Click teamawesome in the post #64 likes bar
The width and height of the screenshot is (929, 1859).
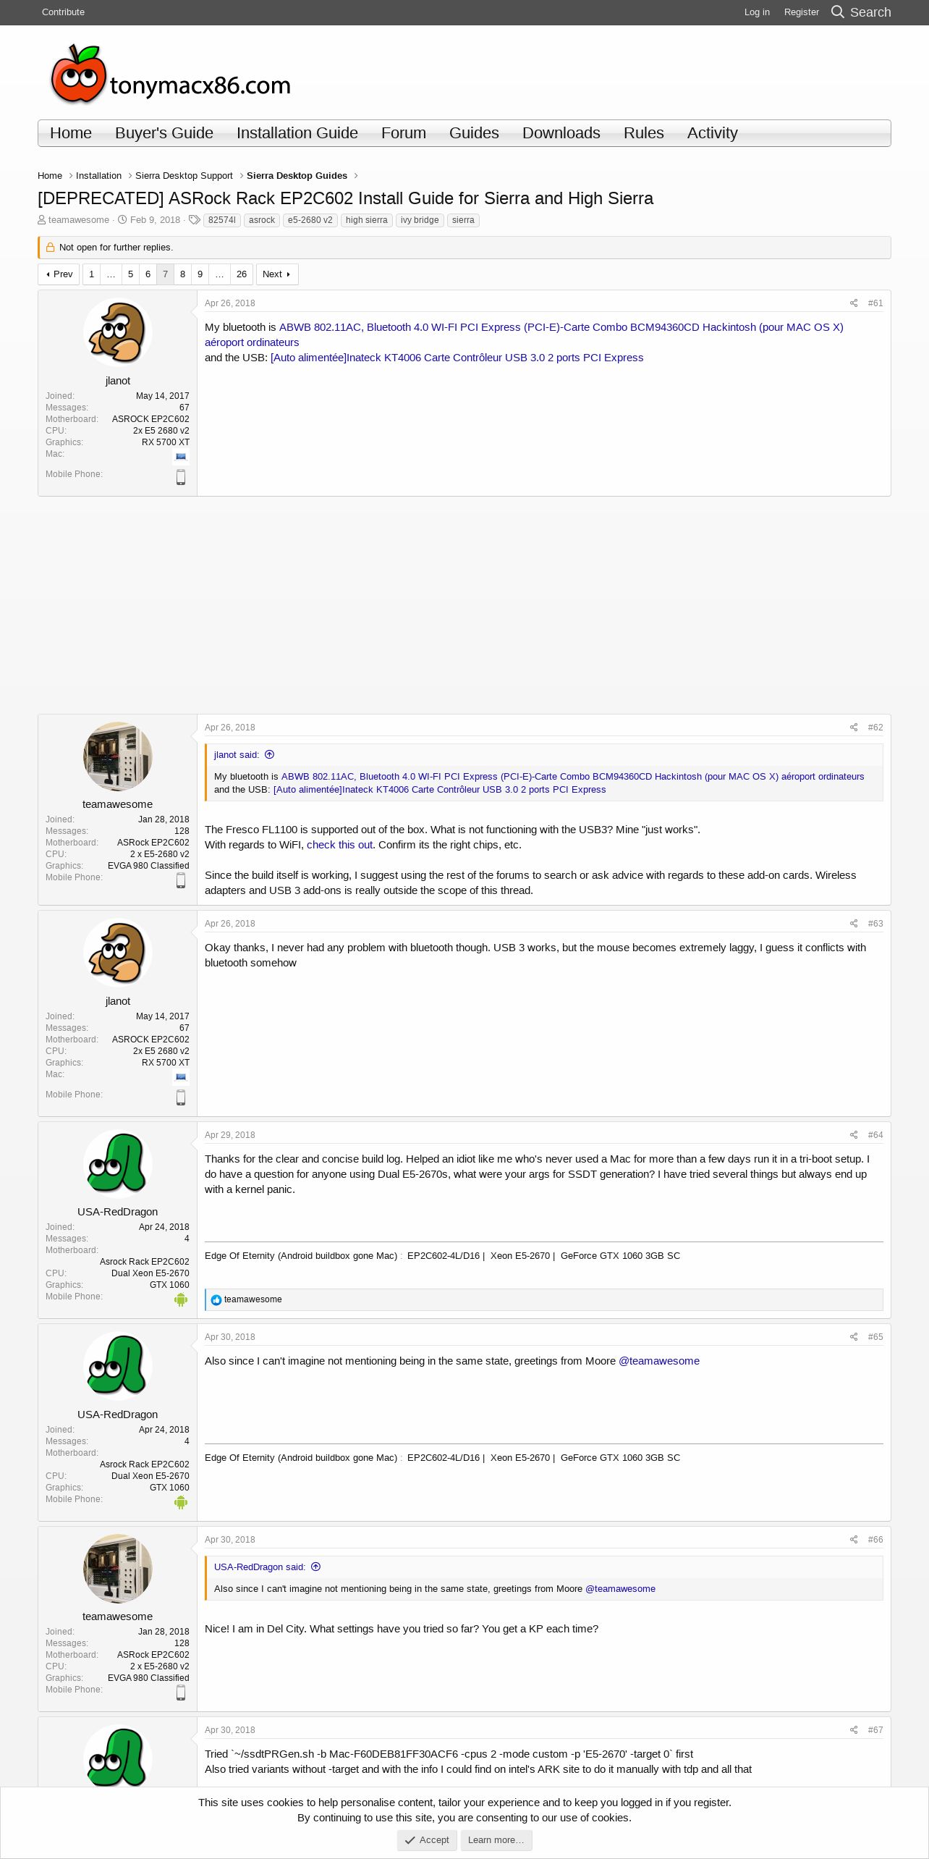click(253, 1300)
